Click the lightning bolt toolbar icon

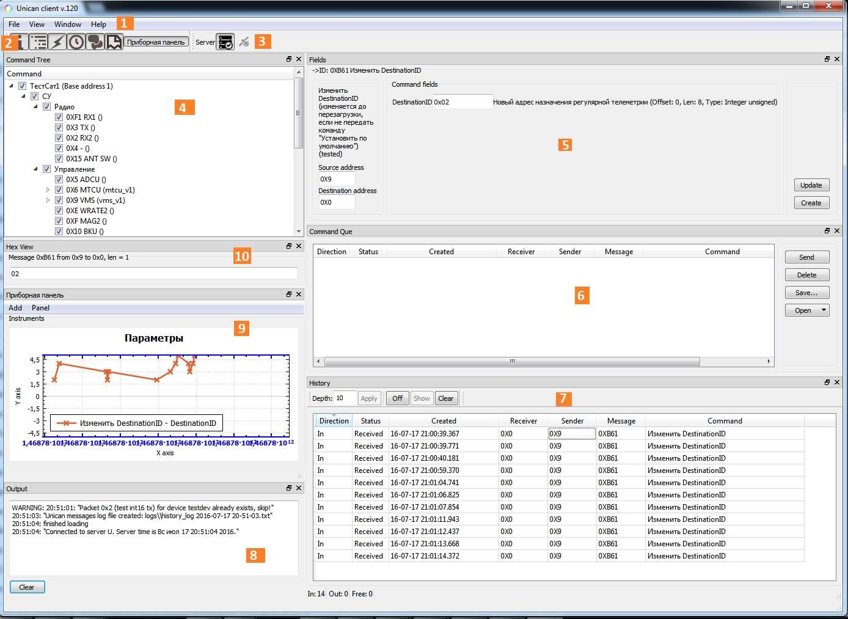tap(57, 42)
